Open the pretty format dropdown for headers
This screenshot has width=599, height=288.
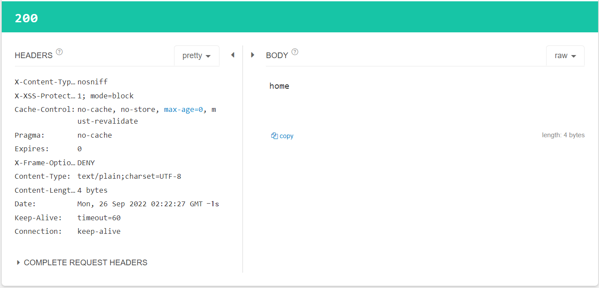(x=197, y=56)
